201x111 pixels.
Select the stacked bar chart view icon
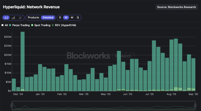click(x=6, y=18)
